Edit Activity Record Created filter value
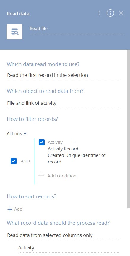 tap(77, 155)
